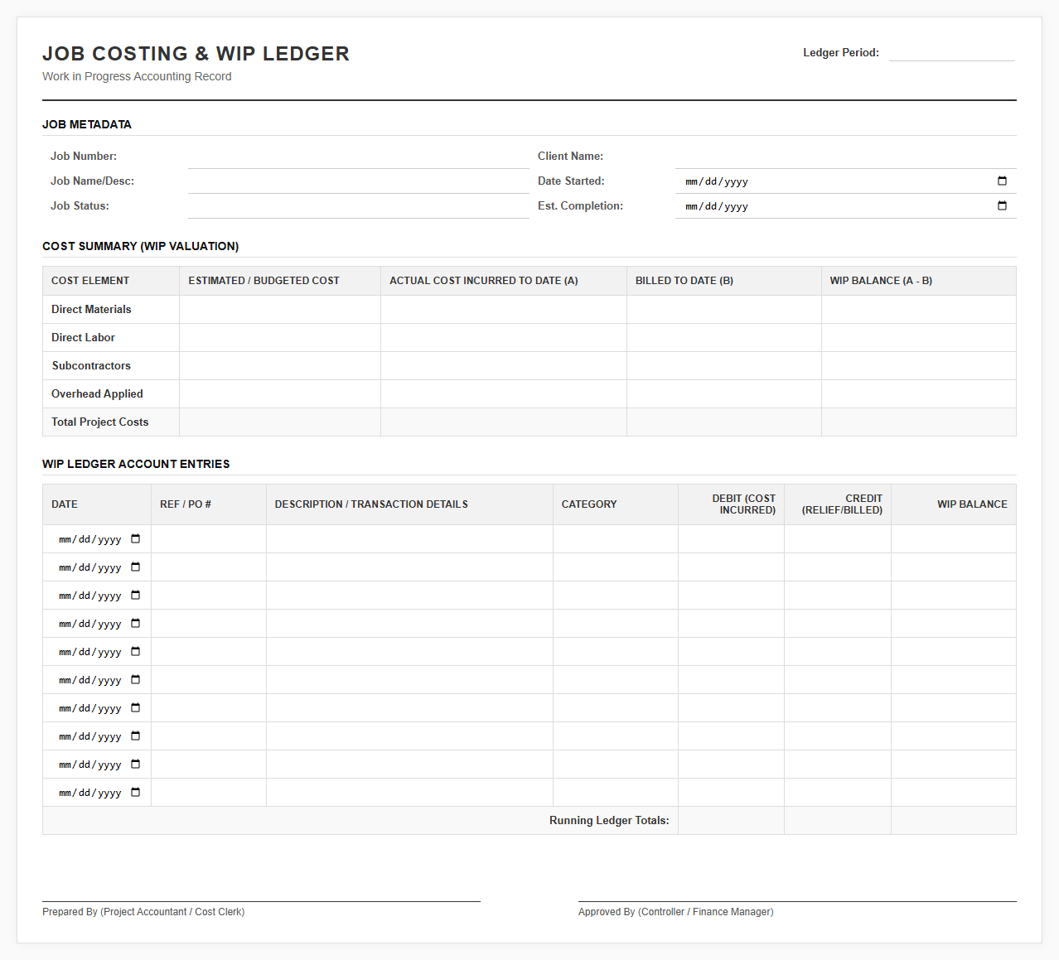Edit Total Project Costs estimated cost cell
The width and height of the screenshot is (1059, 960).
[x=280, y=422]
